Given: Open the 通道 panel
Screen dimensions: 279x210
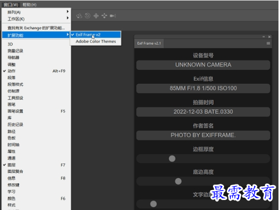Looking at the screenshot, I should point(37,158).
